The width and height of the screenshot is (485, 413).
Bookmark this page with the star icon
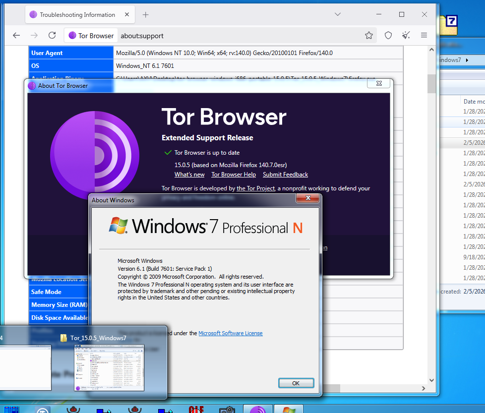coord(369,35)
